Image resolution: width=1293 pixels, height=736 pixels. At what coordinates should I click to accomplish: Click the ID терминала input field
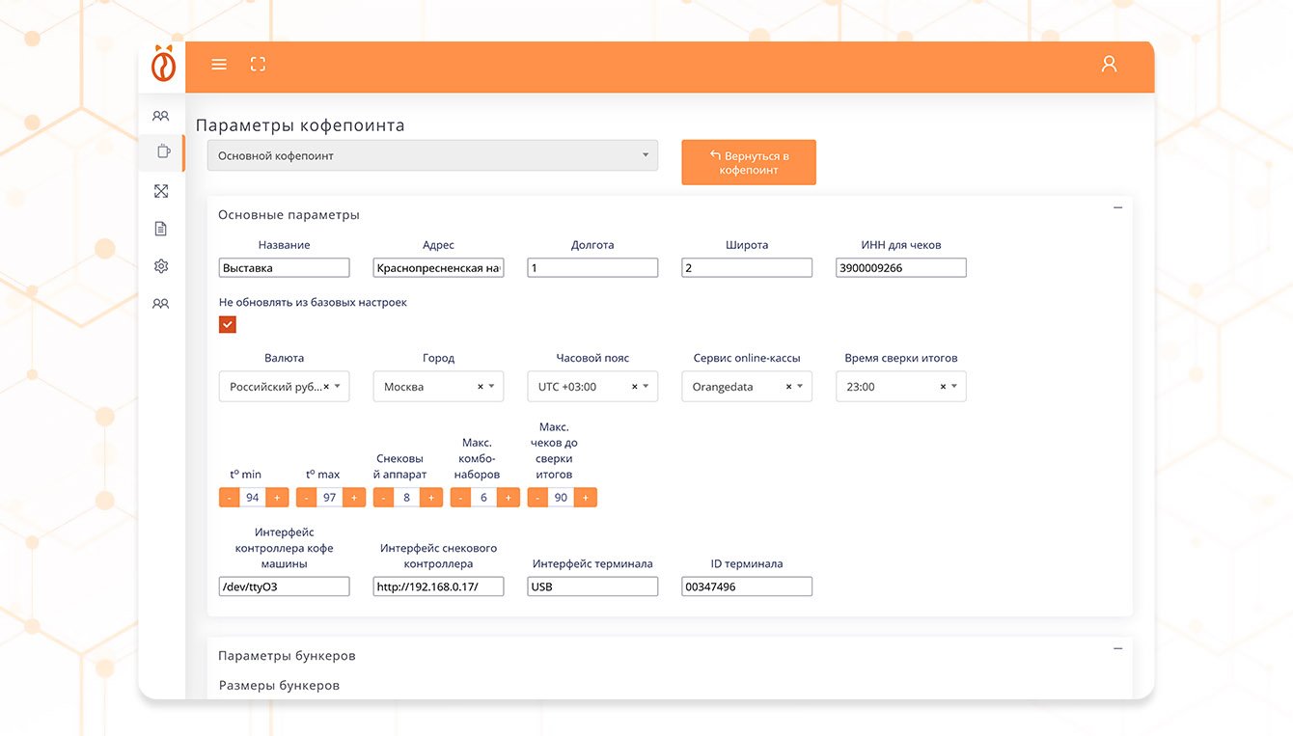click(x=747, y=586)
